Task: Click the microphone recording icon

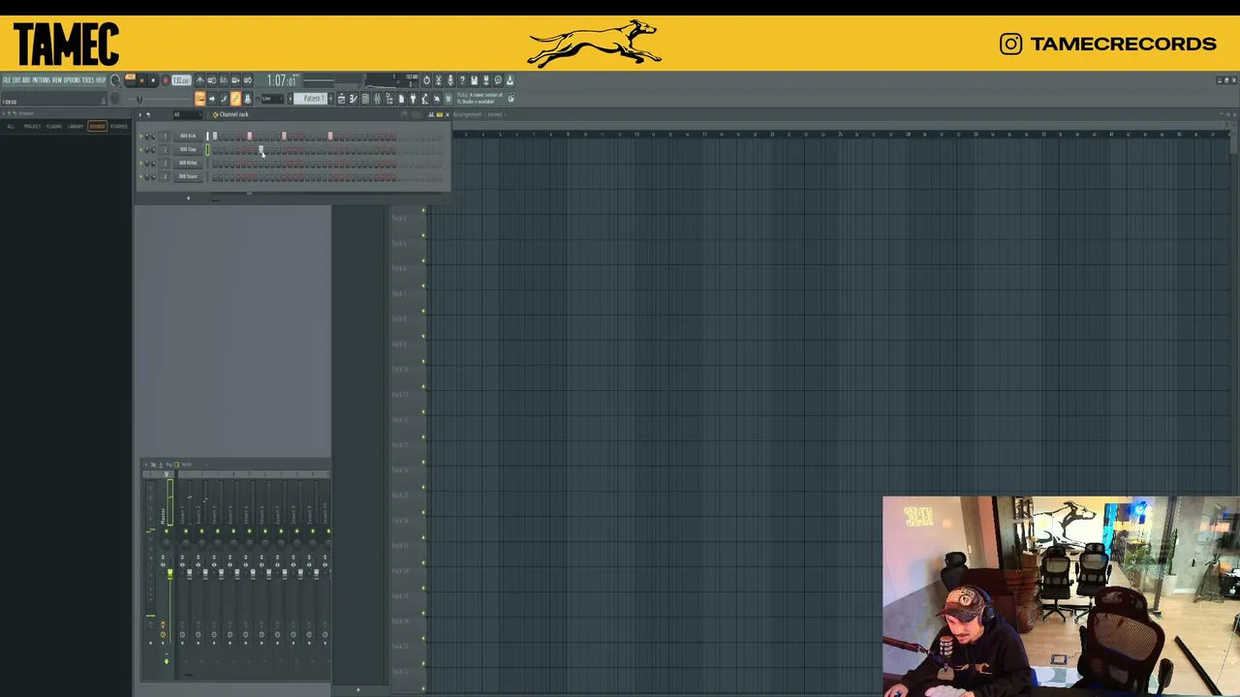Action: pyautogui.click(x=450, y=80)
